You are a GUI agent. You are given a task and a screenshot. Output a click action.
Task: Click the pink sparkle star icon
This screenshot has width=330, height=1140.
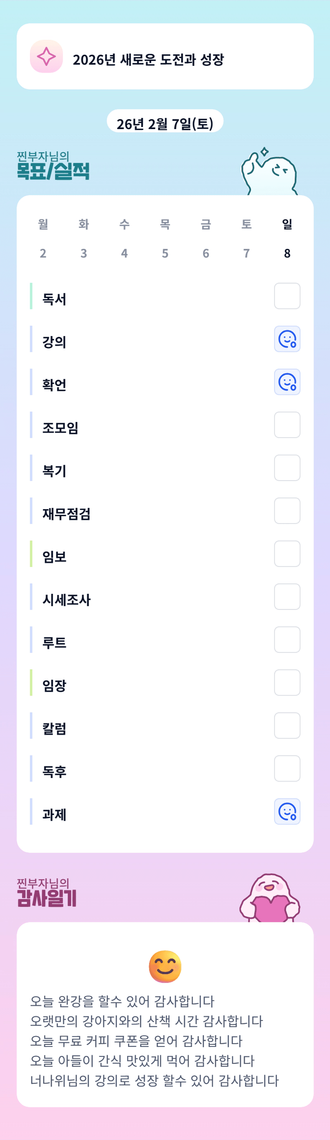tap(46, 57)
